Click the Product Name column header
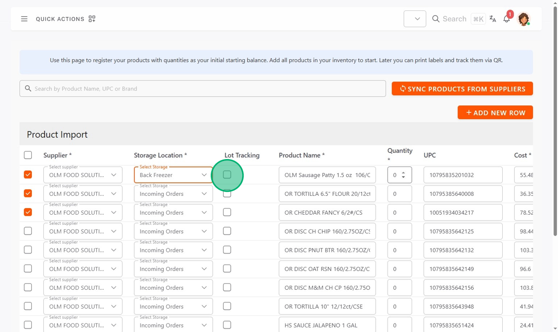This screenshot has height=332, width=558. tap(302, 155)
